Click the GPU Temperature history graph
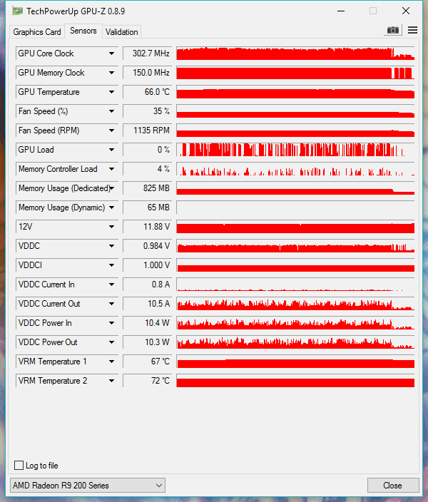The image size is (428, 502). click(x=295, y=92)
